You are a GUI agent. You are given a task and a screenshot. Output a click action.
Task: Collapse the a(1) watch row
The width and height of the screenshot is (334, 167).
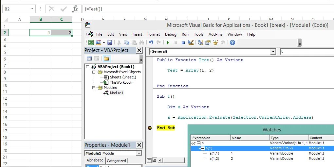tap(202, 148)
